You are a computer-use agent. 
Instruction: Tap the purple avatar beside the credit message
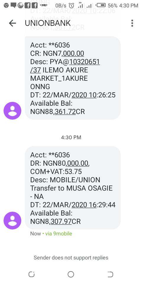(12, 110)
